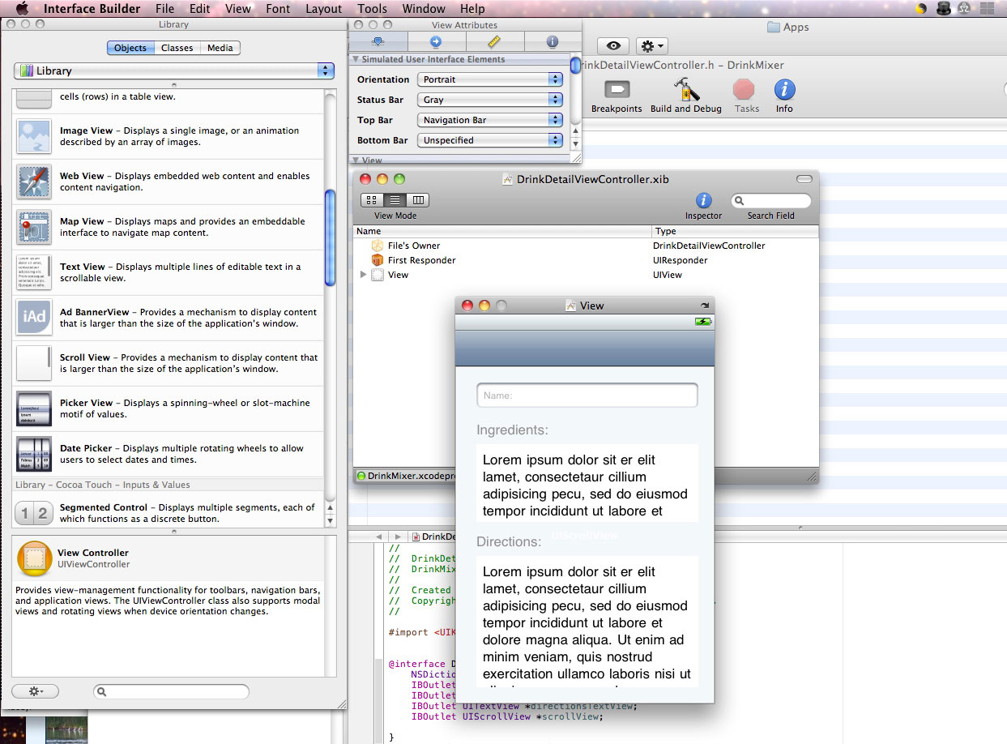Open the Edit menu
The height and width of the screenshot is (744, 1007).
click(199, 9)
